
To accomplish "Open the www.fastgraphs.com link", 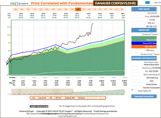I will (x=68, y=116).
